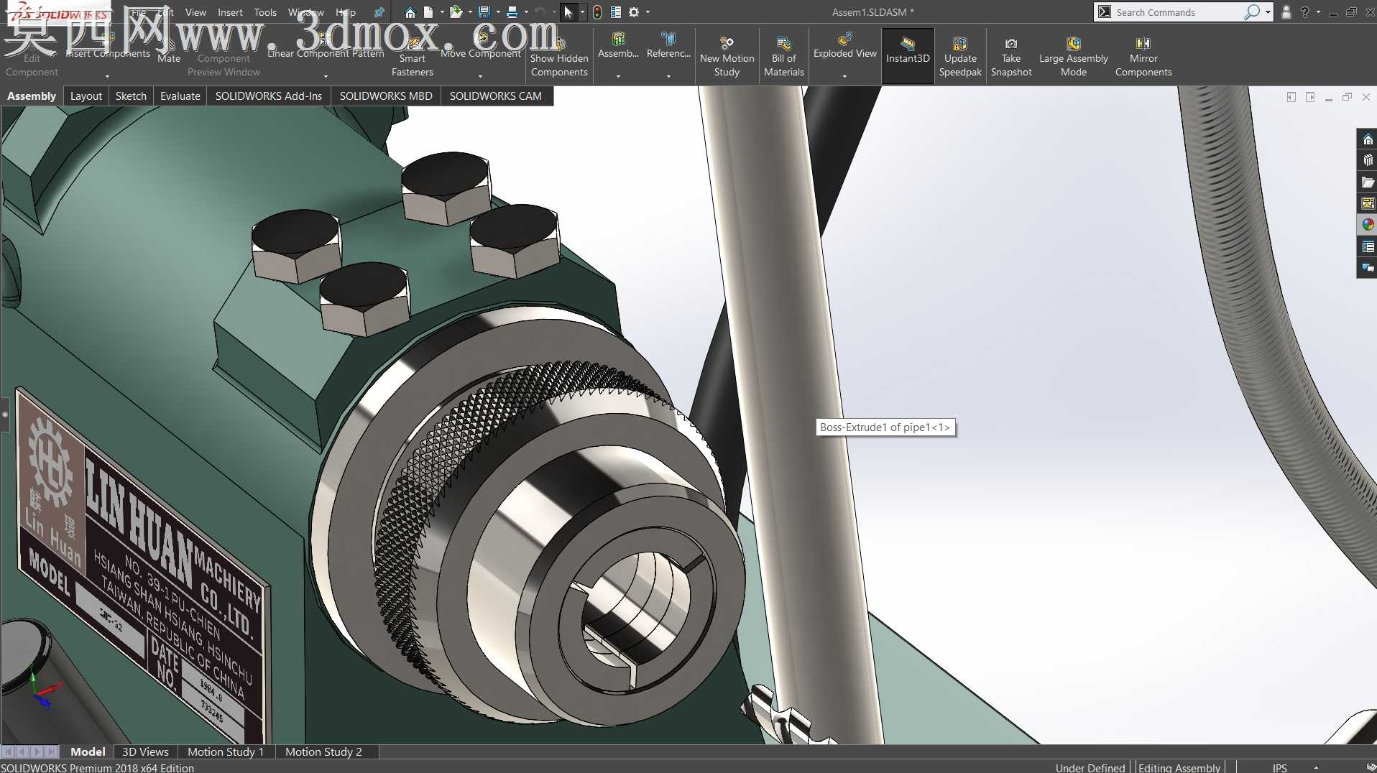1377x773 pixels.
Task: Open the View menu
Action: [x=195, y=12]
